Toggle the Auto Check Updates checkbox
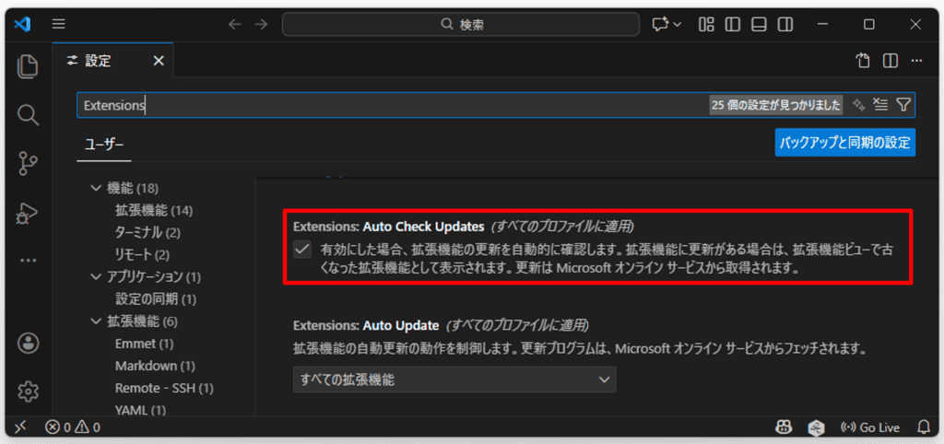This screenshot has width=944, height=444. point(302,249)
